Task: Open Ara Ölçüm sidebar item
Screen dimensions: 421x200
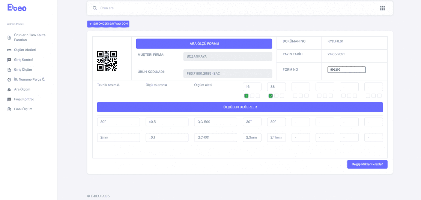Action: click(x=22, y=90)
